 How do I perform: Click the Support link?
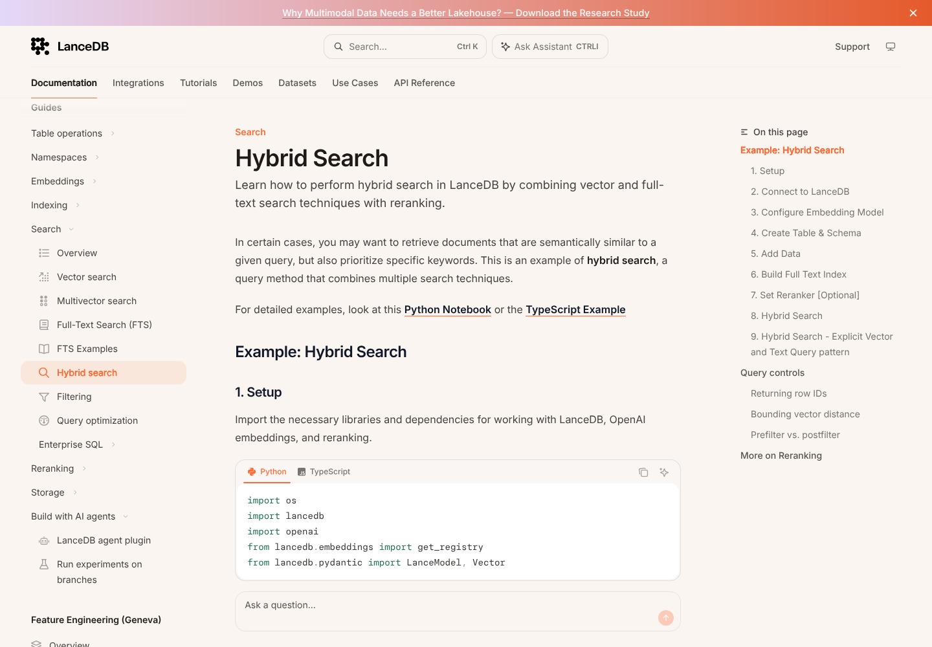click(x=852, y=47)
